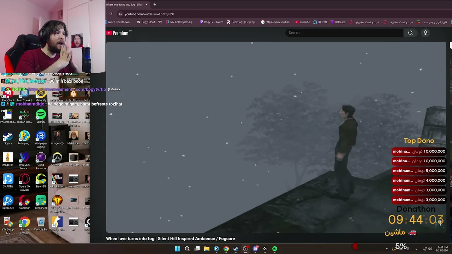
Task: Reload the YouTube page in the browser
Action: tap(111, 14)
